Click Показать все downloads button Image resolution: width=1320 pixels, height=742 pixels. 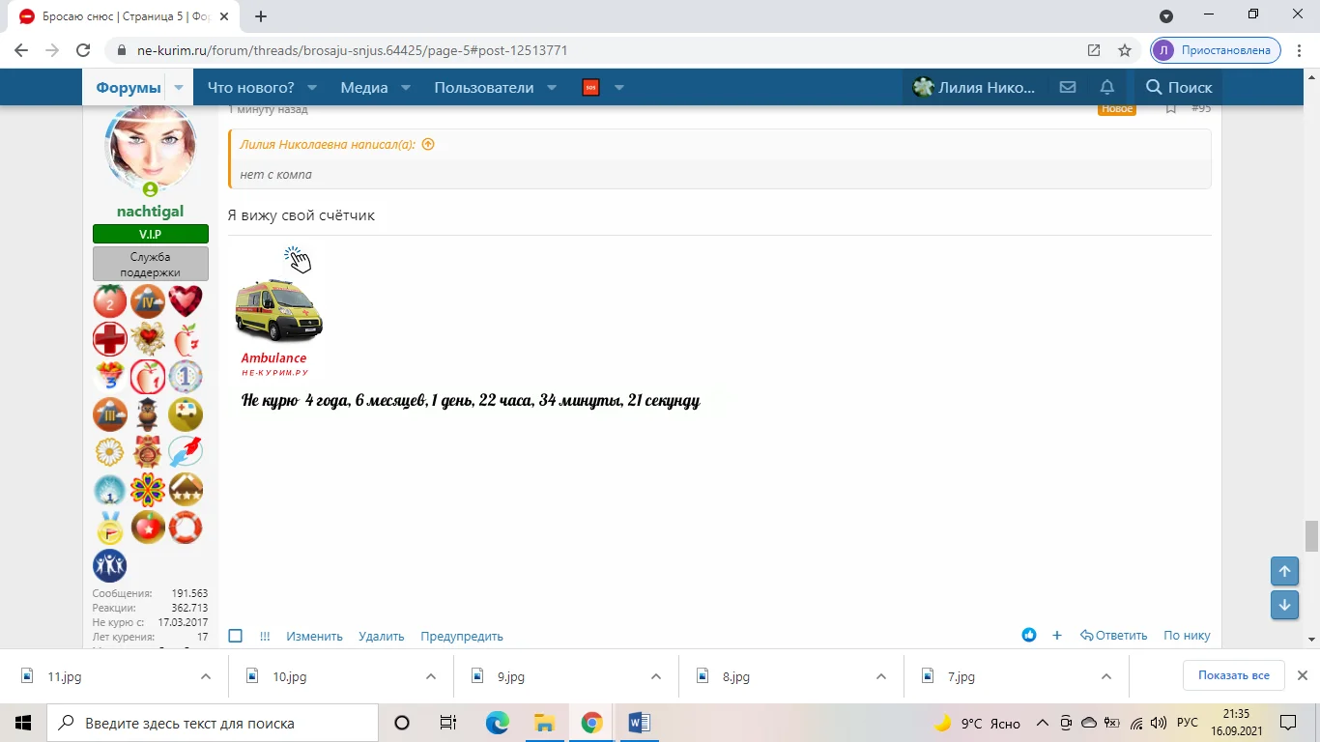coord(1234,675)
